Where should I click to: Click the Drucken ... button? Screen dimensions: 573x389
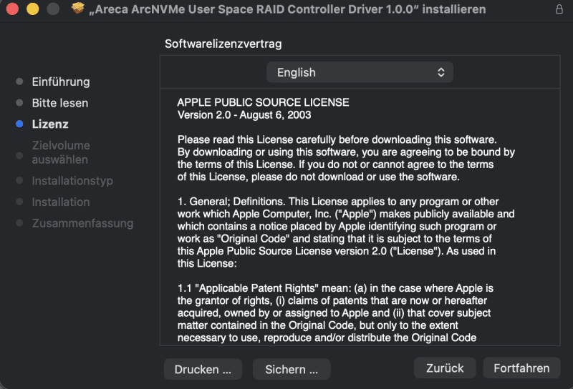click(203, 369)
